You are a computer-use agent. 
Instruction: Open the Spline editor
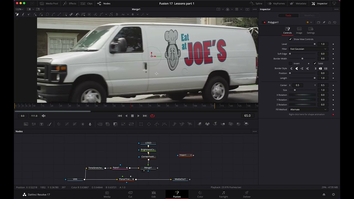[x=256, y=4]
